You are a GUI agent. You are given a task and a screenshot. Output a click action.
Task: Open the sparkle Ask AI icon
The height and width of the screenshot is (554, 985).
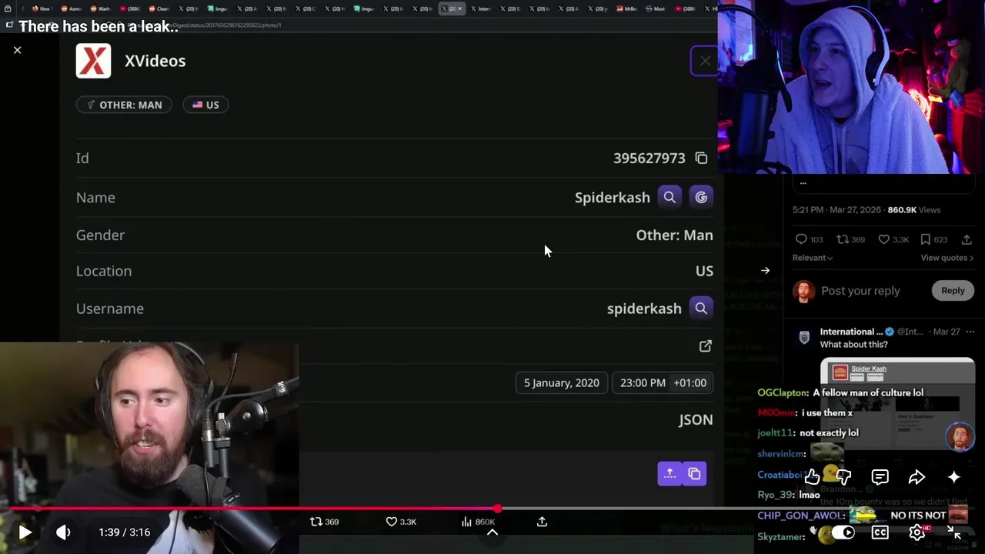coord(953,478)
